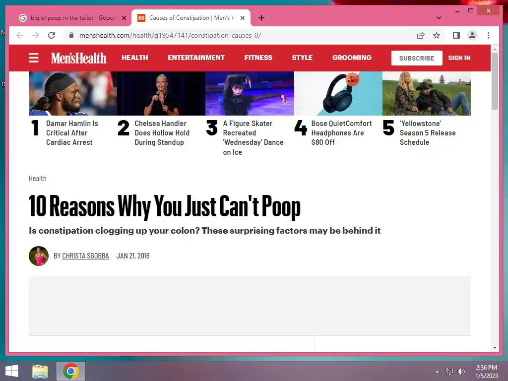Open the Men's Health hamburger menu
The image size is (508, 381).
pos(34,58)
